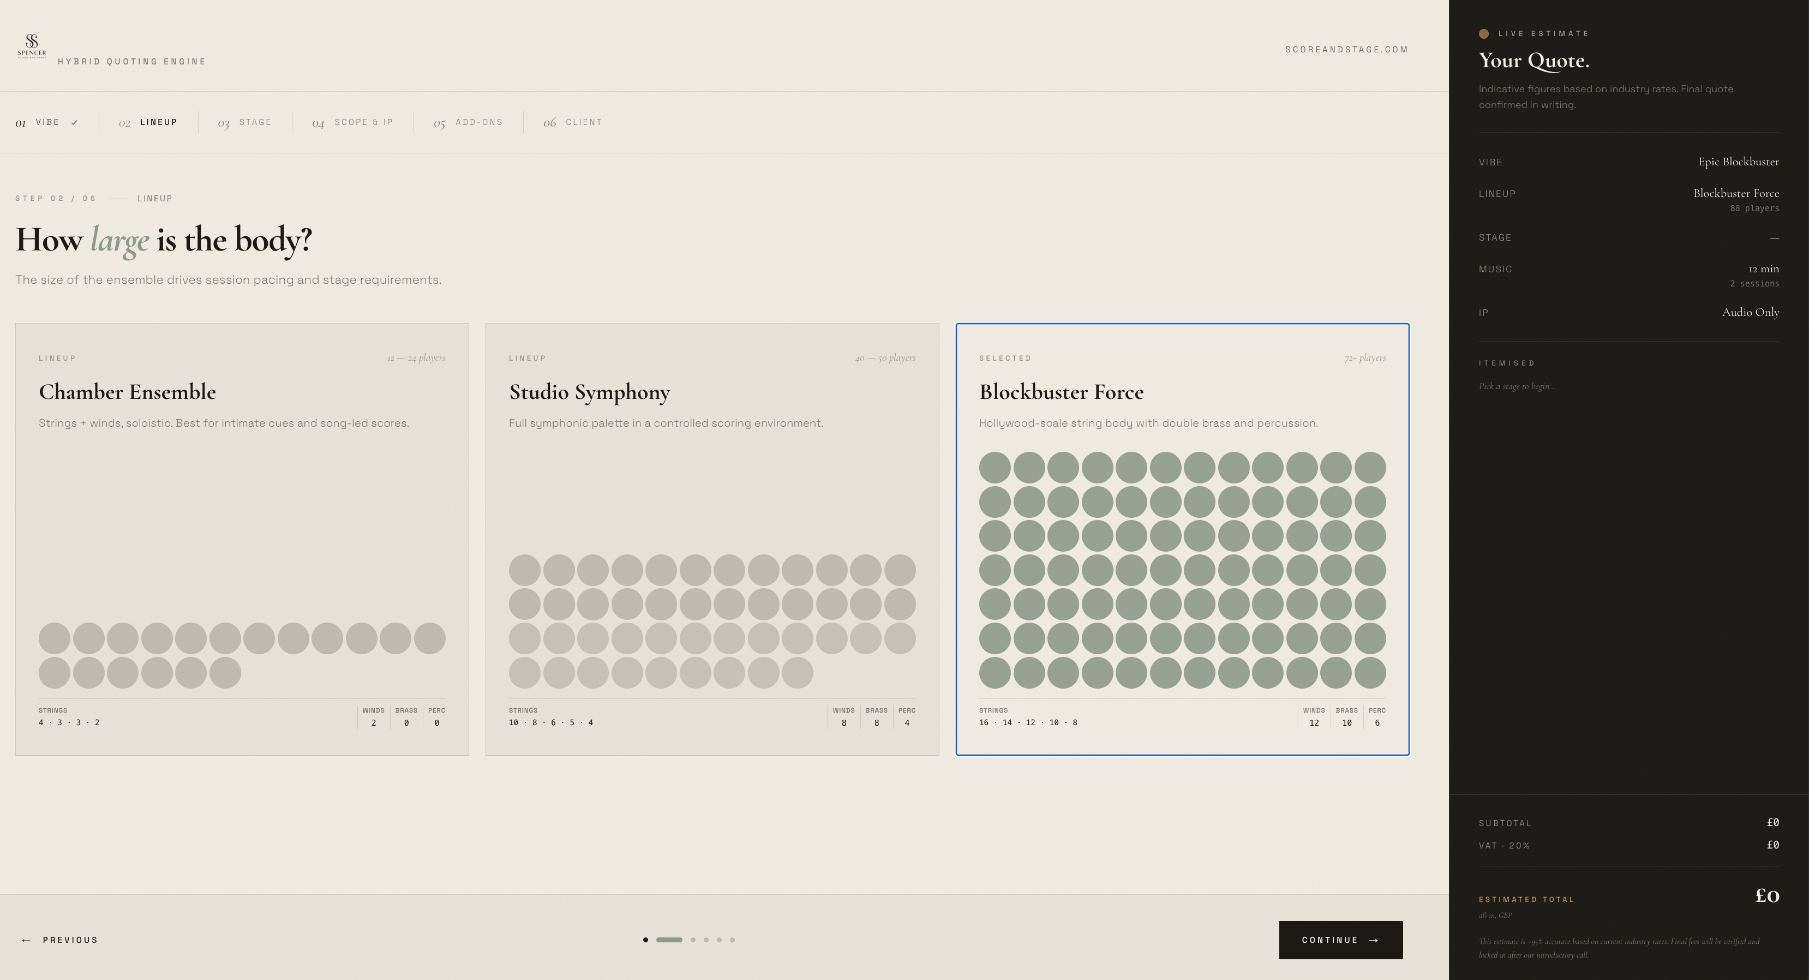The height and width of the screenshot is (980, 1809).
Task: Click the first progress dot
Action: (x=645, y=940)
